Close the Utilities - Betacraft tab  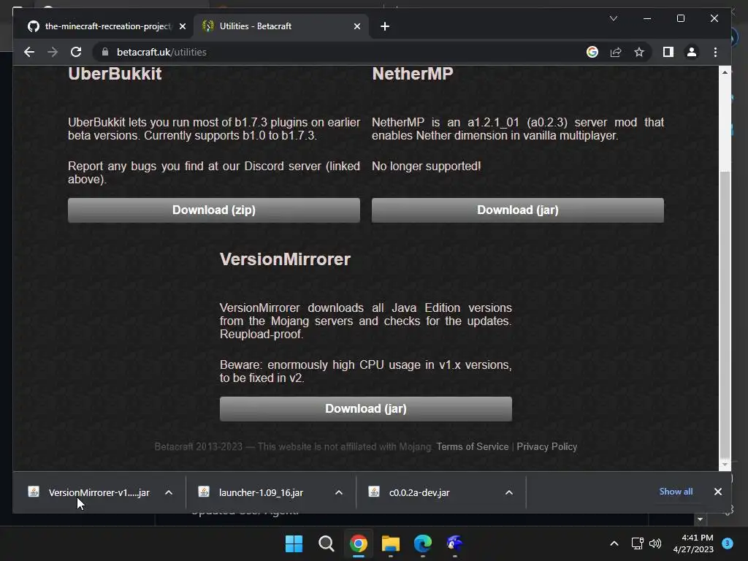(356, 26)
